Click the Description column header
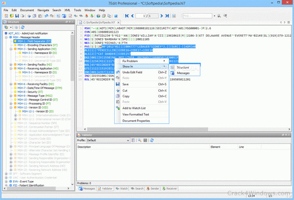This screenshot has width=294, height=200. click(84, 146)
